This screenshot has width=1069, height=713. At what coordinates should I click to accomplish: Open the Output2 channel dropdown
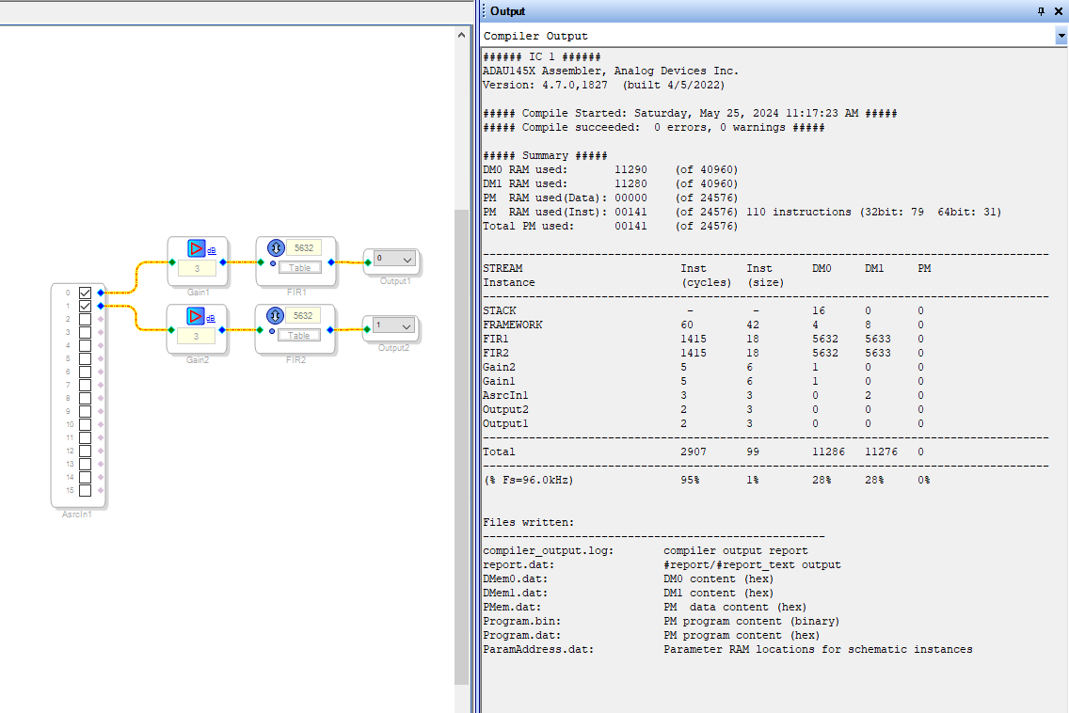click(393, 325)
